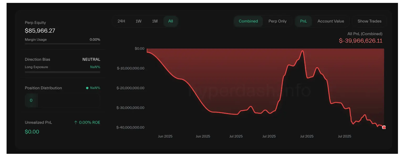Click the Long Exposure bar

coord(63,72)
